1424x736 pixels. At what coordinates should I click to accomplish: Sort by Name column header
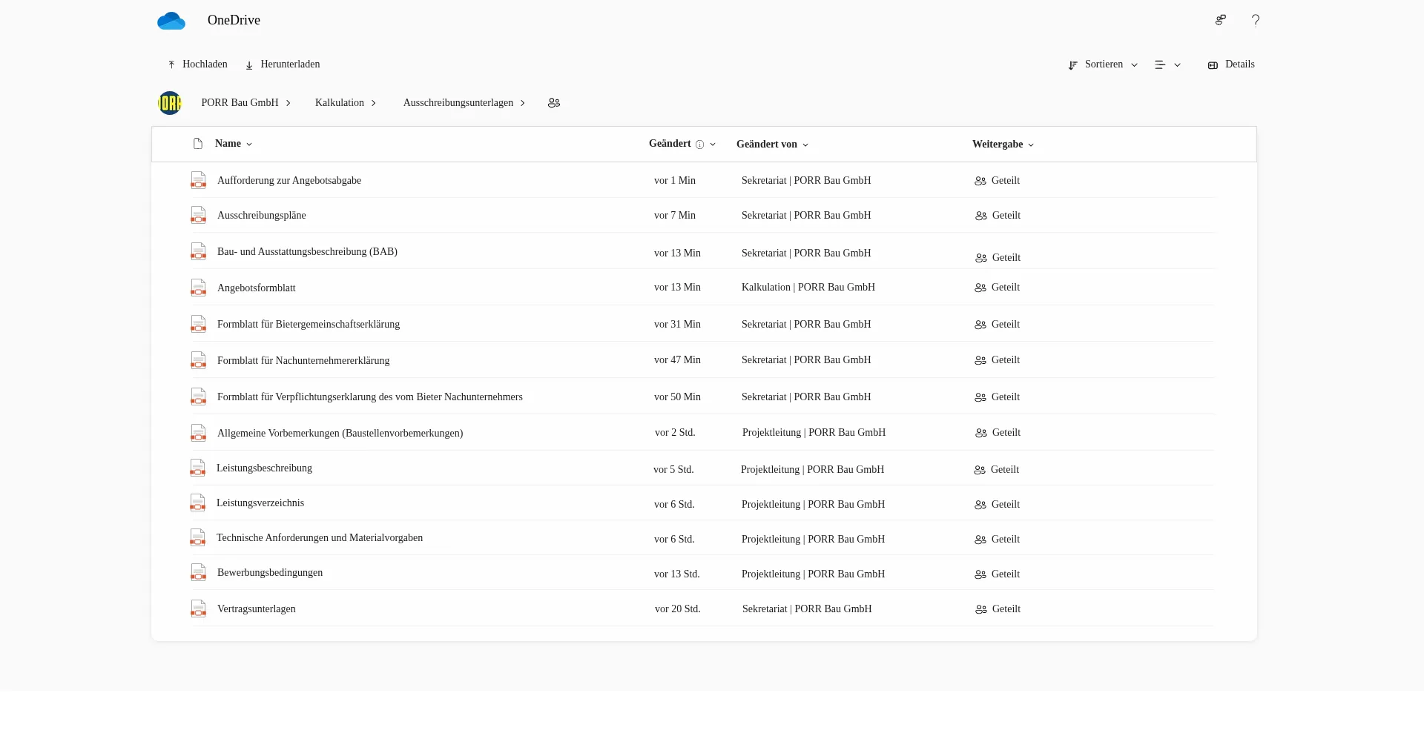pos(233,144)
